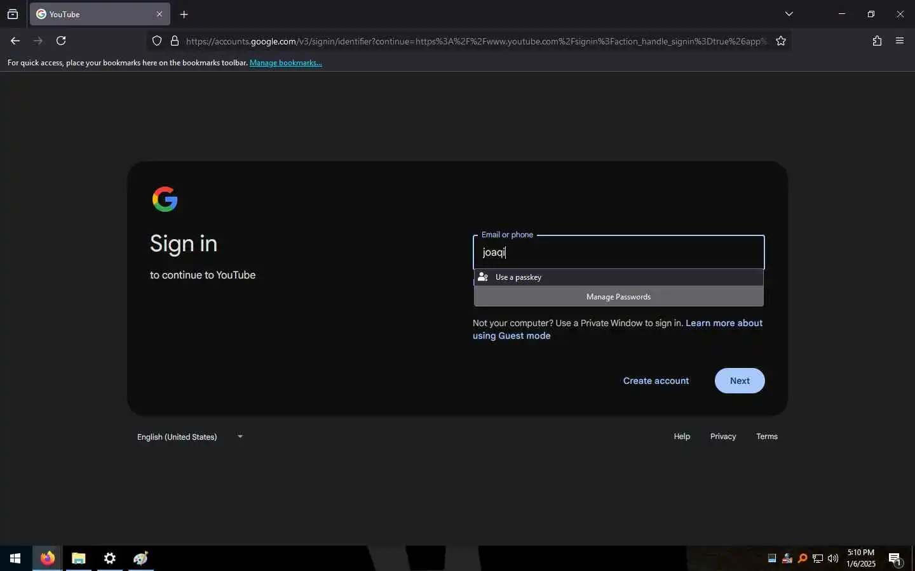Open network tray icon
The height and width of the screenshot is (571, 915).
pos(818,558)
